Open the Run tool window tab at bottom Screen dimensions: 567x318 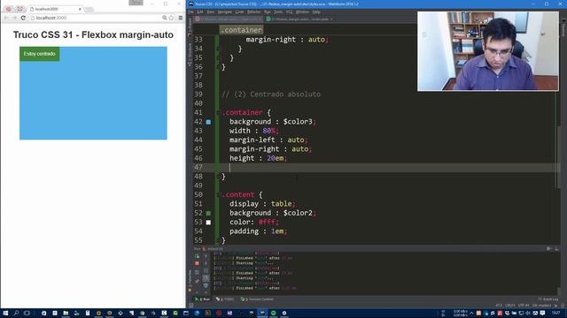tap(203, 299)
